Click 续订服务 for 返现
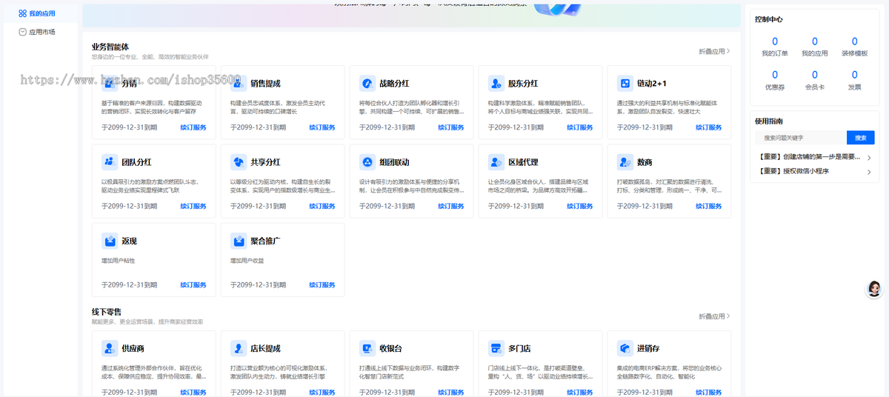 [x=193, y=285]
